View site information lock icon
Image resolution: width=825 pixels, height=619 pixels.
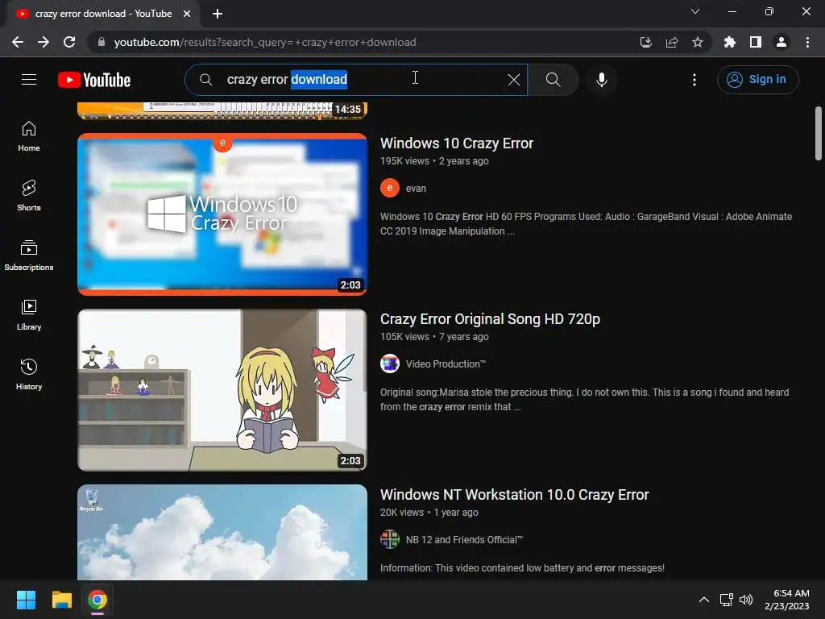point(102,42)
